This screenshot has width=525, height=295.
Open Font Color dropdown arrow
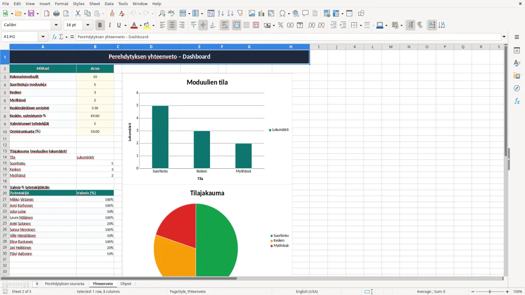pyautogui.click(x=140, y=25)
